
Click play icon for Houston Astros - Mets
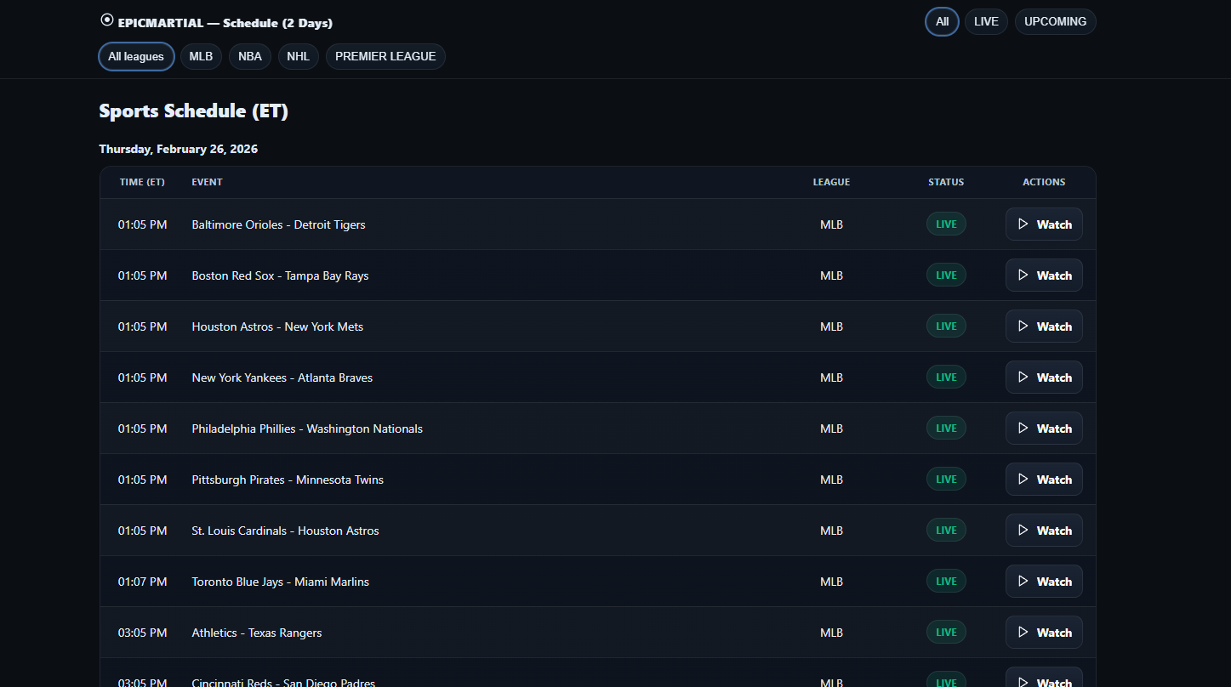[1023, 326]
